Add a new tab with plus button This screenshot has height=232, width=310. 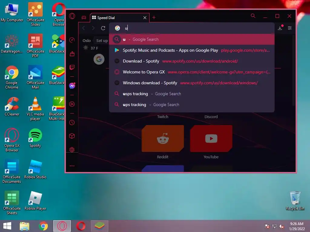click(154, 18)
